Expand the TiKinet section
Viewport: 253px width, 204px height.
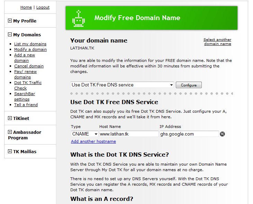coord(10,118)
